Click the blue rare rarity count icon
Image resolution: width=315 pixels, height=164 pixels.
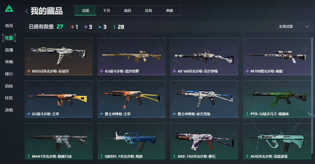(x=100, y=27)
